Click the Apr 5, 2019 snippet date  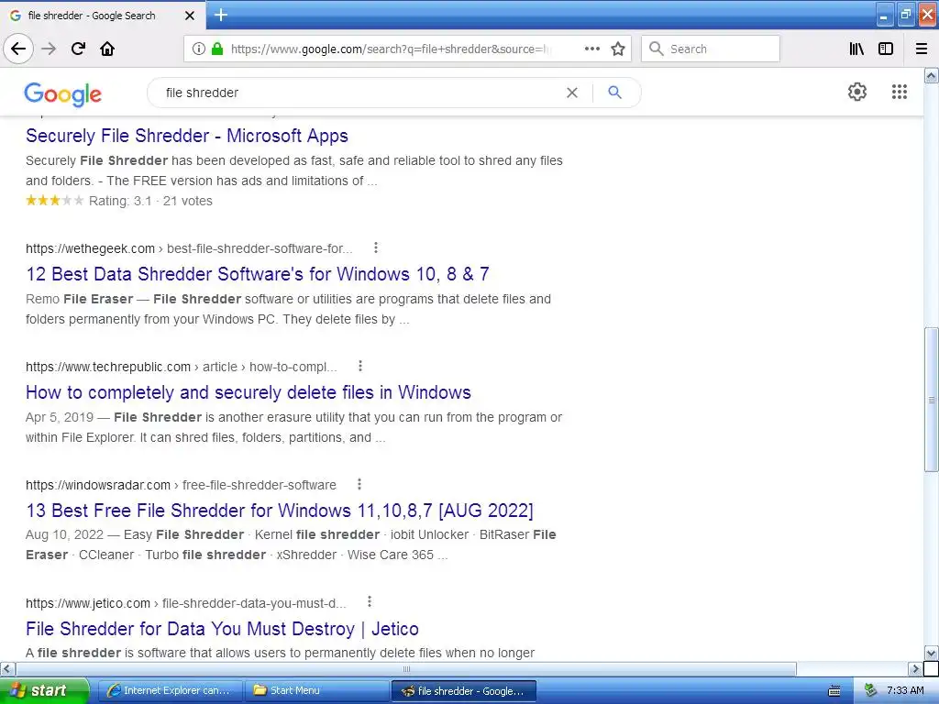tap(60, 417)
